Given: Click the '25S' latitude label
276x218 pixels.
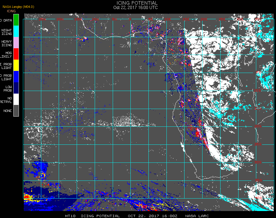Looking at the screenshot, I should tap(258, 144).
